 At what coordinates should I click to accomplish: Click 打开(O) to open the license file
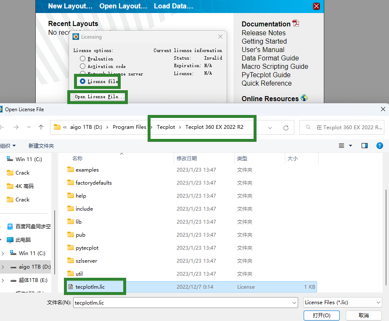(322, 315)
